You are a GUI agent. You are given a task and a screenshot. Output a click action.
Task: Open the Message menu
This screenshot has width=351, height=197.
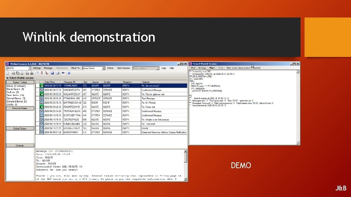point(48,68)
